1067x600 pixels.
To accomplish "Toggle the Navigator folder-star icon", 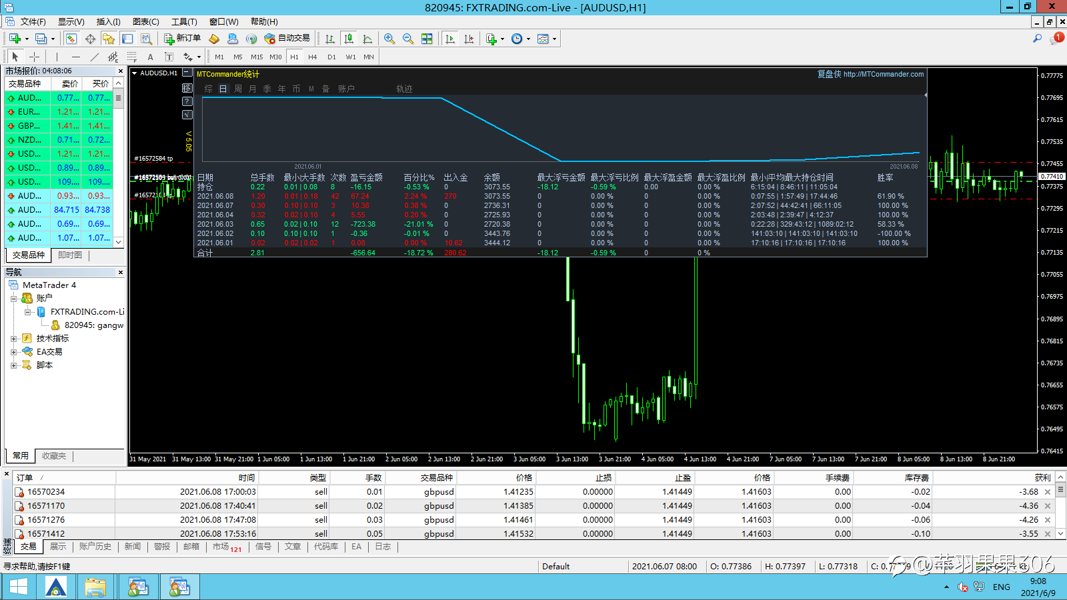I will 109,39.
